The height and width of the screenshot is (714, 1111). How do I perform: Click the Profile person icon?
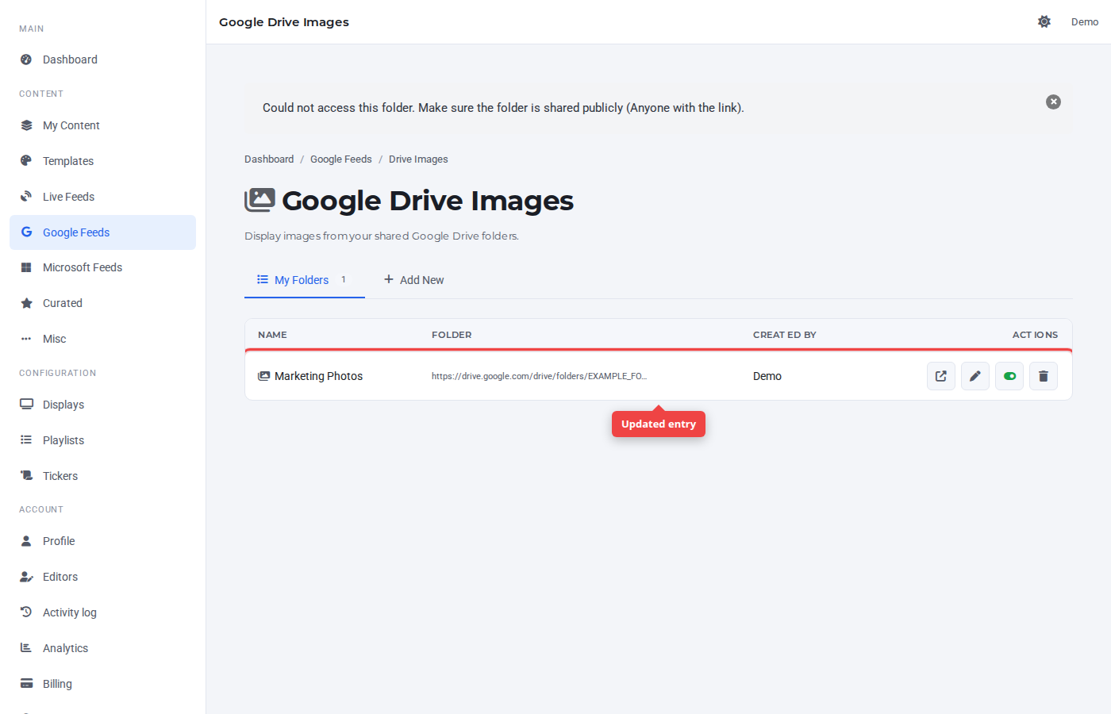click(26, 541)
